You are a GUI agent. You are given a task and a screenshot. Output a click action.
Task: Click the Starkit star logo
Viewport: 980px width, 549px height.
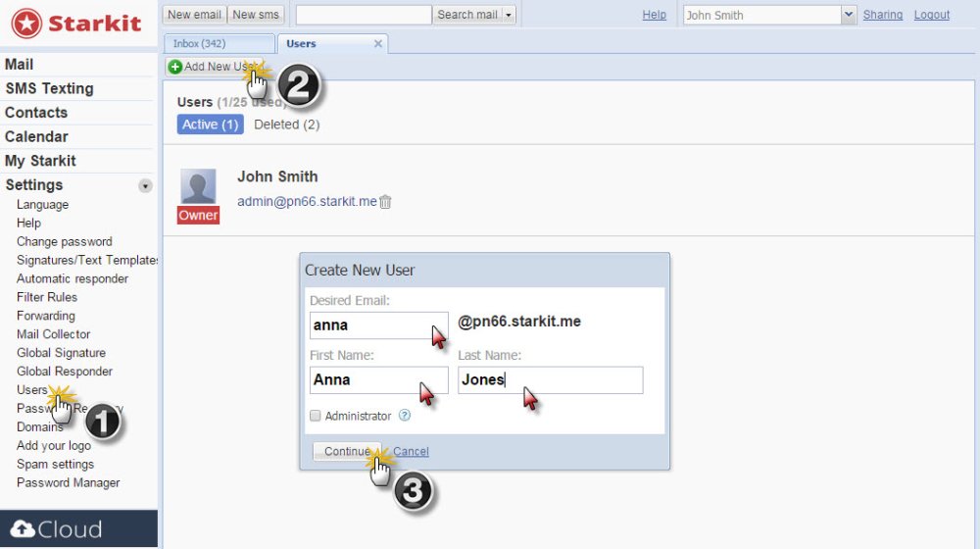tap(26, 24)
